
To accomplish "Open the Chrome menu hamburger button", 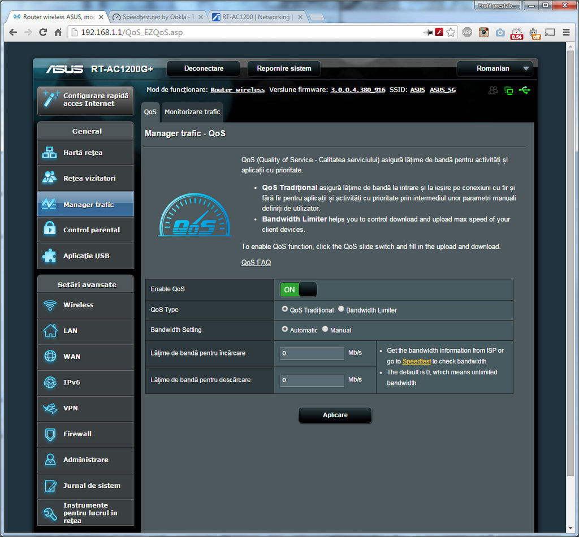I will [566, 33].
